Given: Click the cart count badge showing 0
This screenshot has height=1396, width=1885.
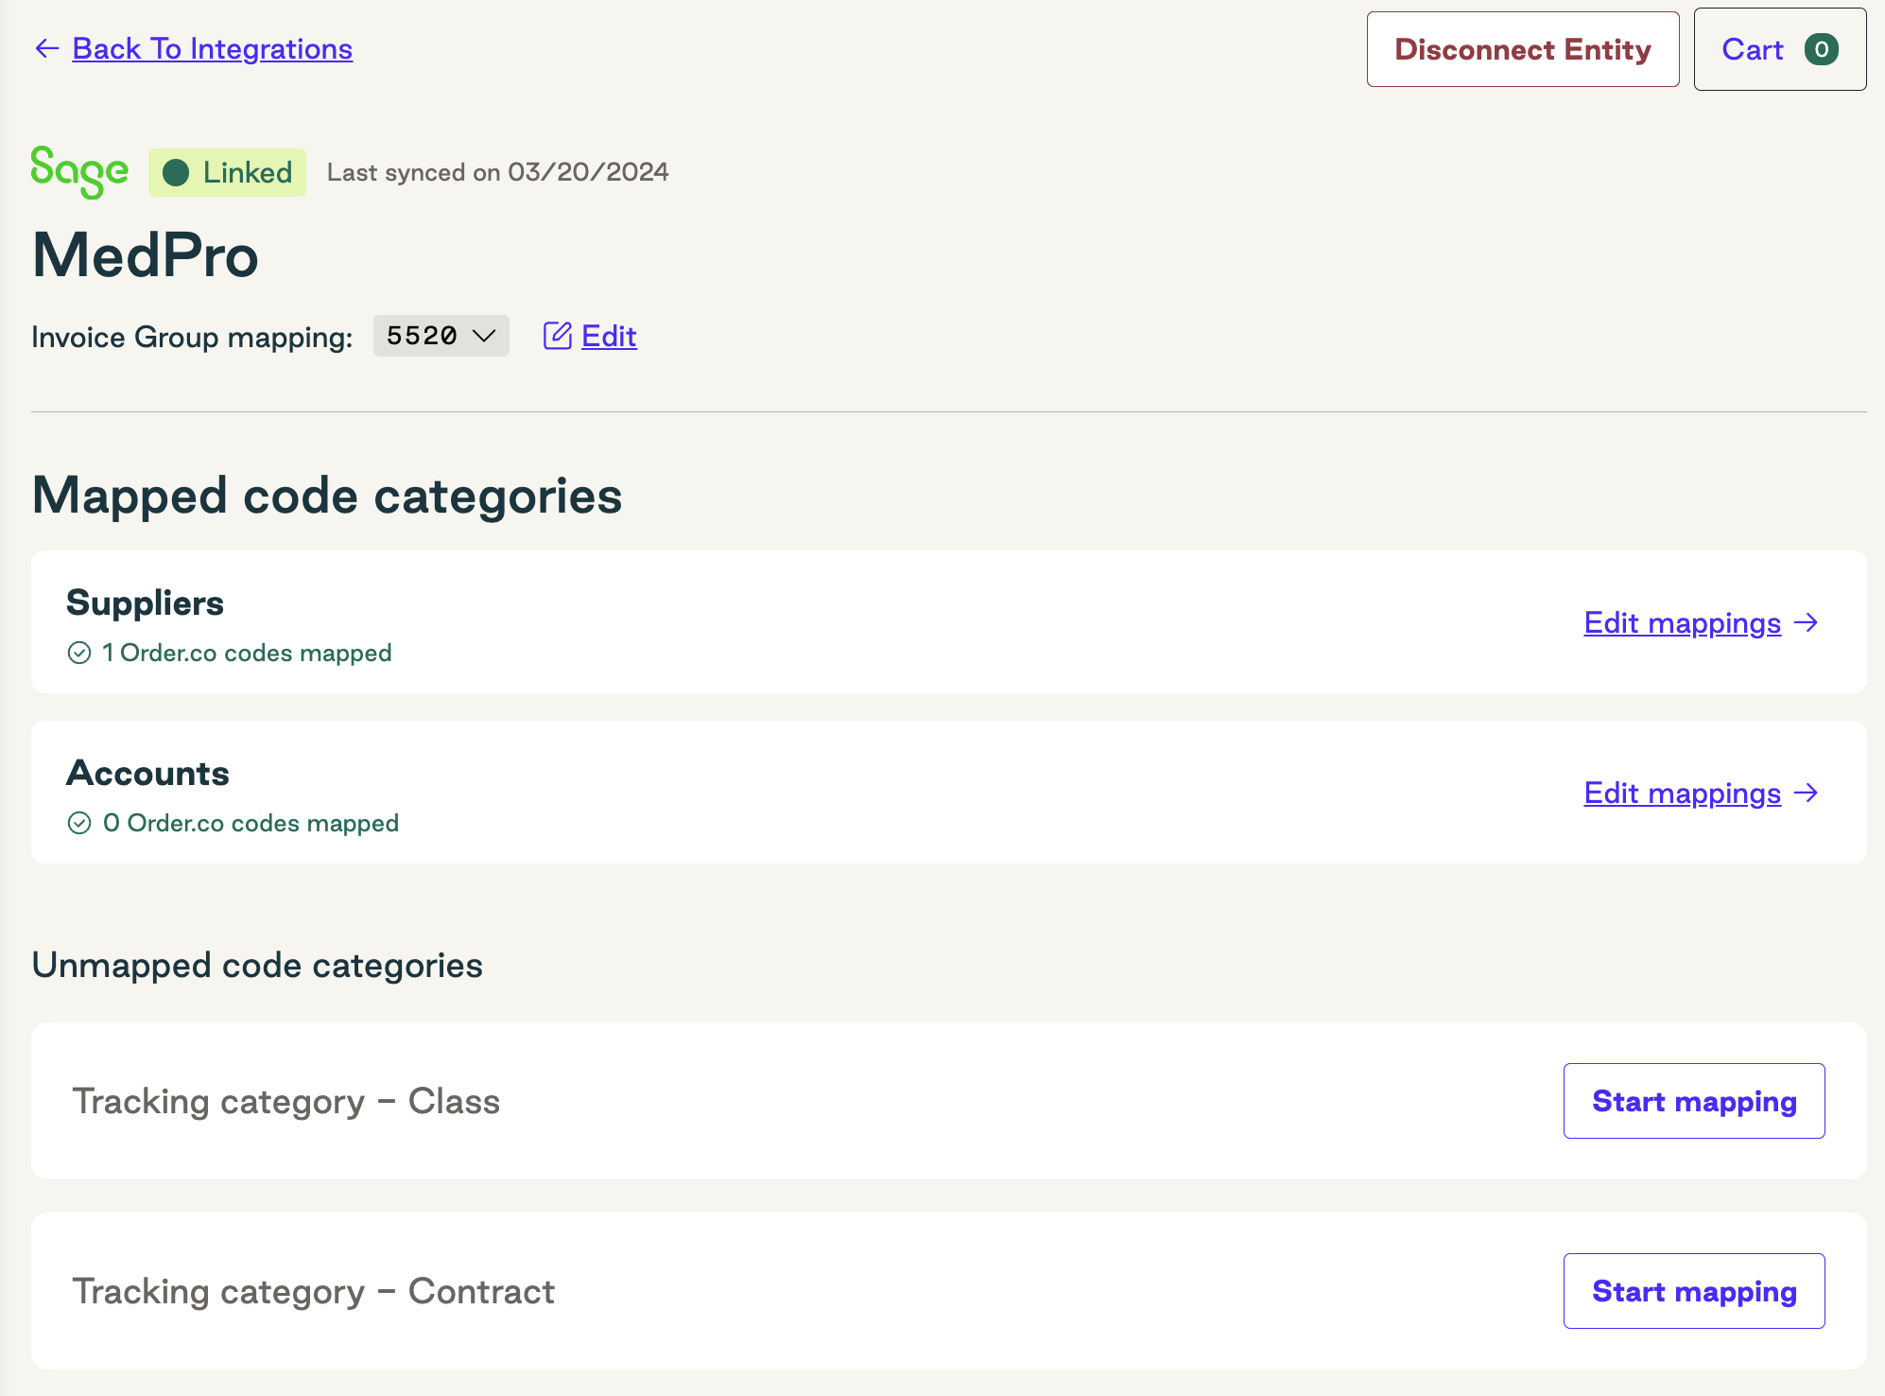Looking at the screenshot, I should click(1822, 49).
